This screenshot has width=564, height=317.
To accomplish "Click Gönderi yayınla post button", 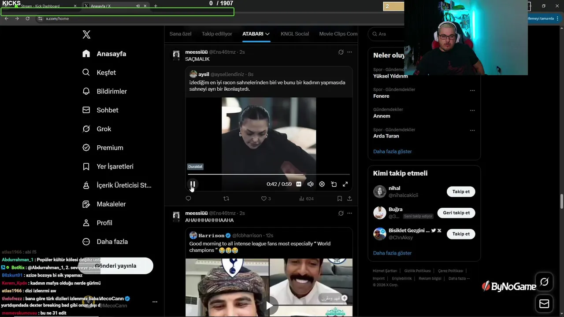I will pyautogui.click(x=115, y=266).
